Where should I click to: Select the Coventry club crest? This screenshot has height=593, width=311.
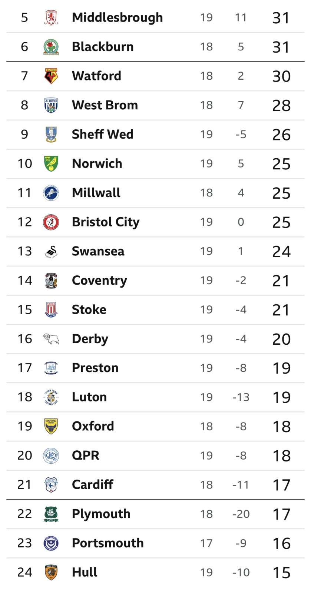pos(51,281)
